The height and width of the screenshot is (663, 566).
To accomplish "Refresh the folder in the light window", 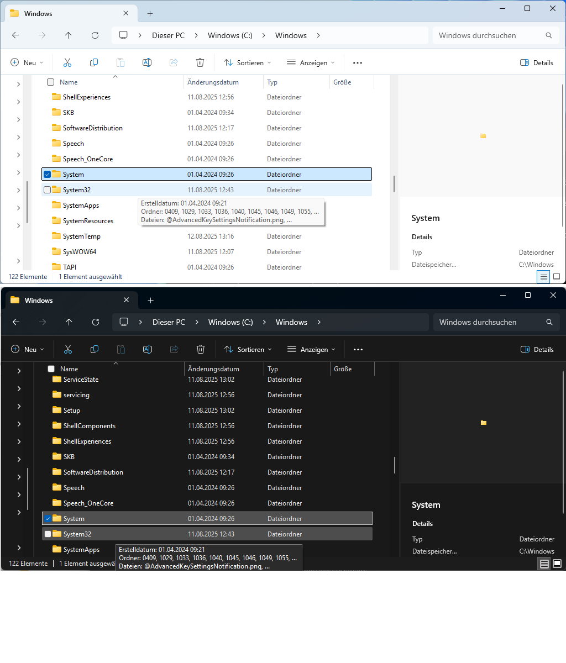I will coord(95,35).
